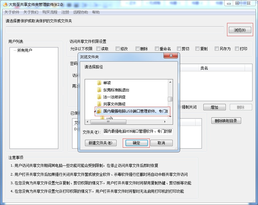Click the locked USB端口管理软件 folder icon
258x205 pixels.
tap(99, 111)
